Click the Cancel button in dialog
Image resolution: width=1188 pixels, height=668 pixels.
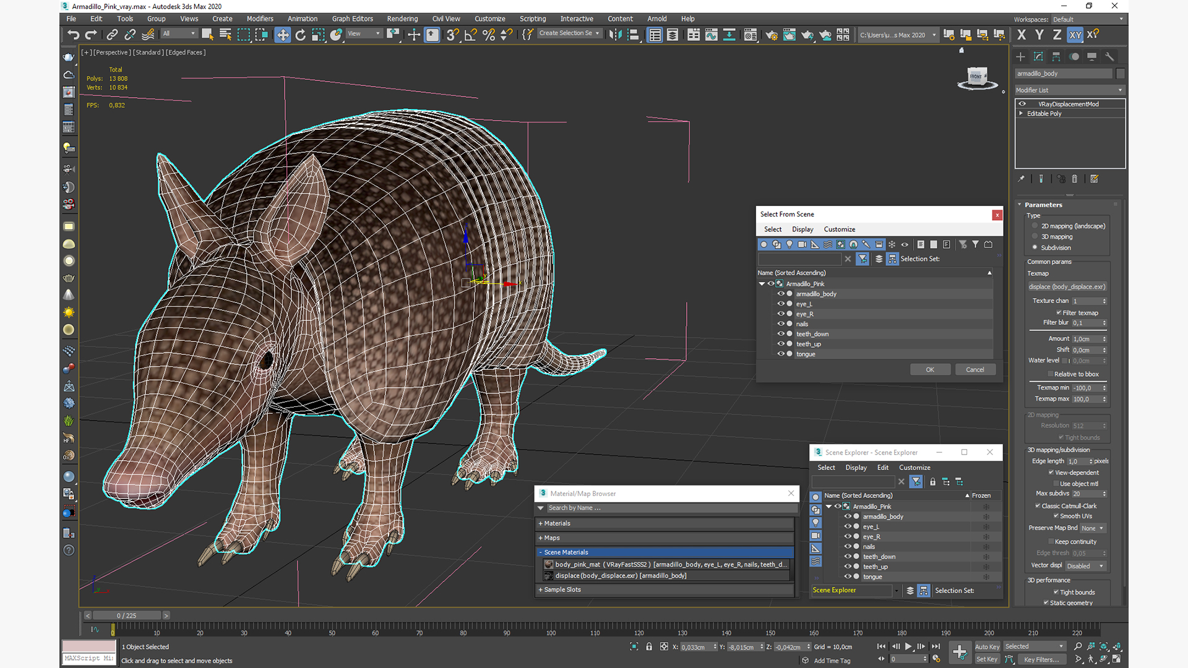tap(975, 370)
